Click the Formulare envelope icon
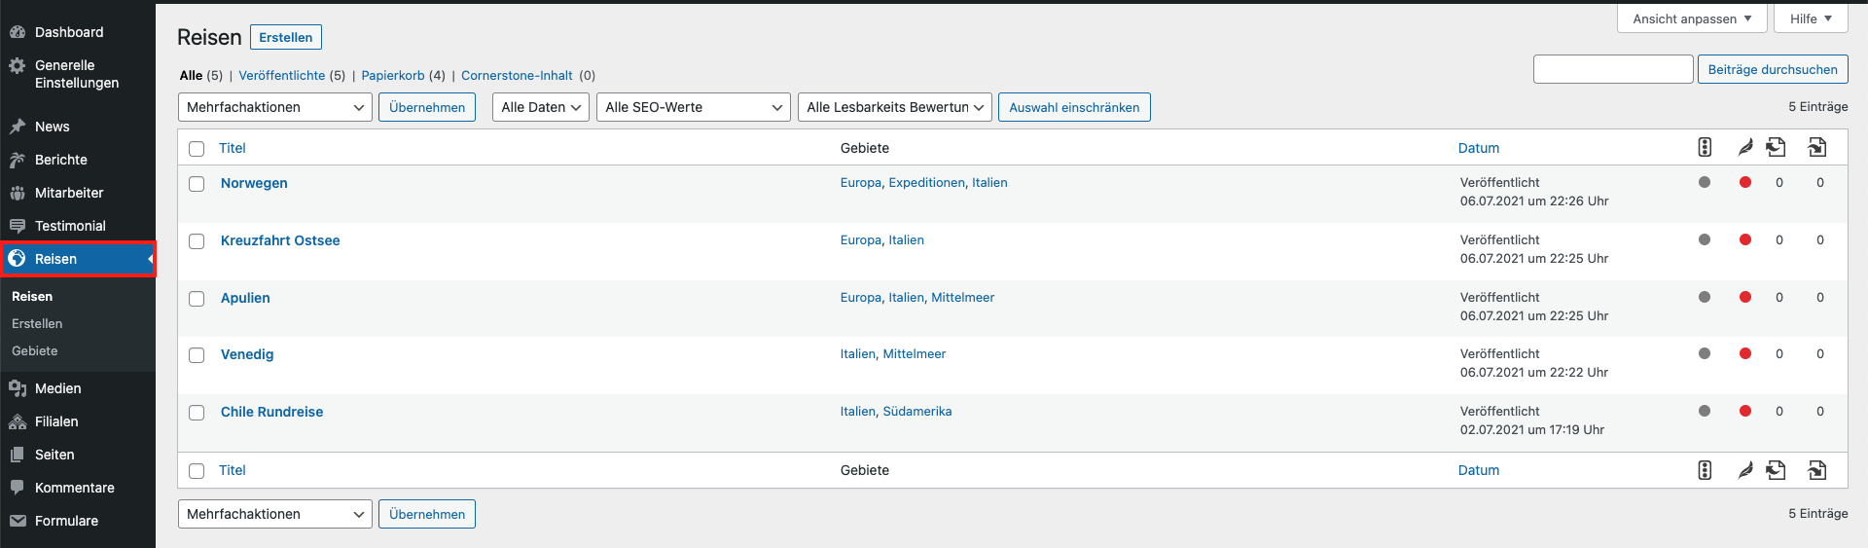 pyautogui.click(x=18, y=521)
